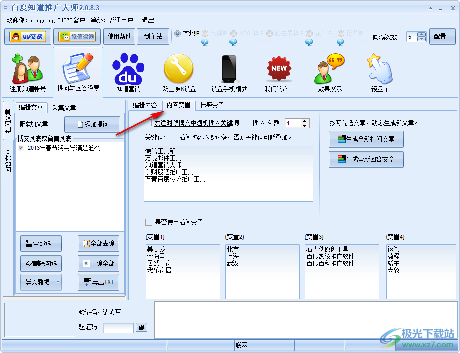Open 防止被K设置 wrench icon
Image resolution: width=460 pixels, height=353 pixels.
[179, 73]
